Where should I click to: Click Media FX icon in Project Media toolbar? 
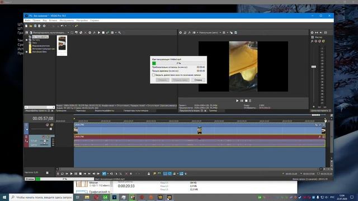coord(95,32)
